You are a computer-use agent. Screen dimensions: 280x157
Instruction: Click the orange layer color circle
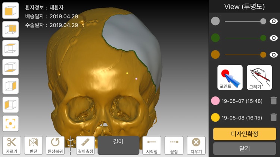click(215, 55)
